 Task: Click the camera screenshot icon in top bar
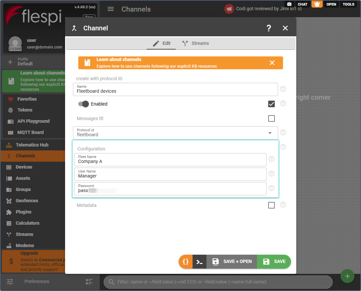pyautogui.click(x=289, y=4)
